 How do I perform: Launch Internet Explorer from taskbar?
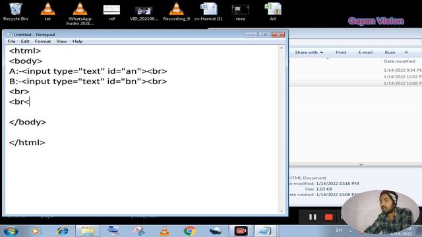point(62,231)
